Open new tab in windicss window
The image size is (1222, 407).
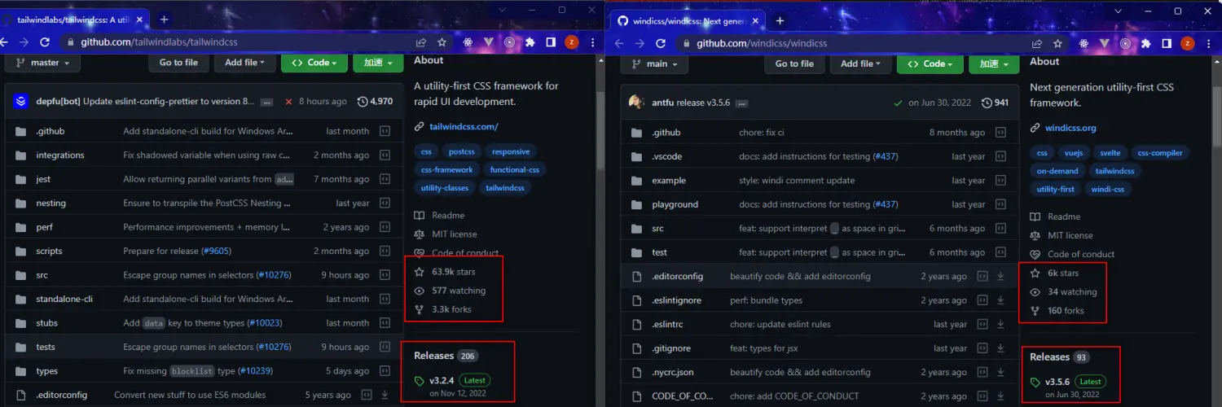[x=780, y=20]
